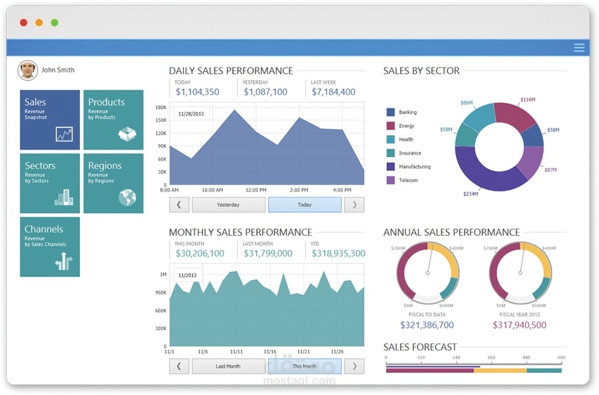Click the left chevron on daily navigator

click(x=178, y=205)
